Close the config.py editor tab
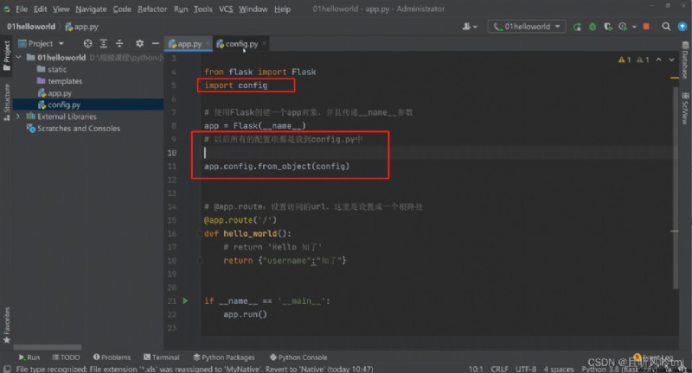 (265, 43)
